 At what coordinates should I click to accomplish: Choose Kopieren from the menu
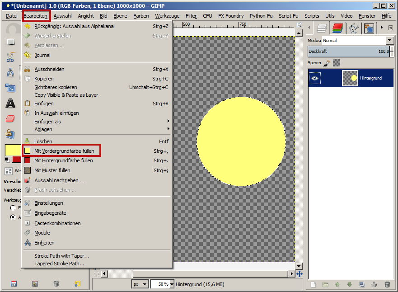pos(96,79)
